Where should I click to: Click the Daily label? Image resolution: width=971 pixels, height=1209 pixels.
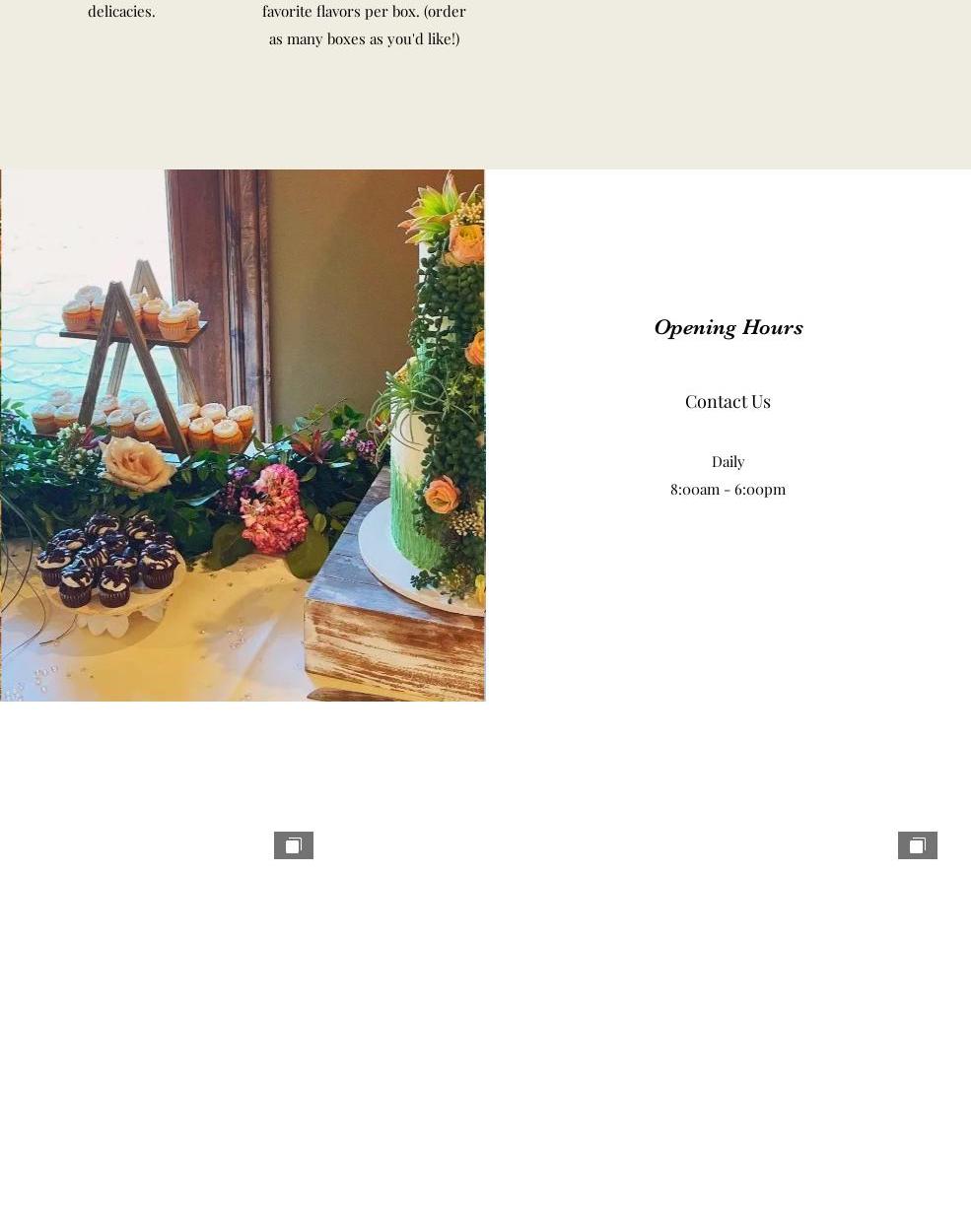pyautogui.click(x=728, y=461)
